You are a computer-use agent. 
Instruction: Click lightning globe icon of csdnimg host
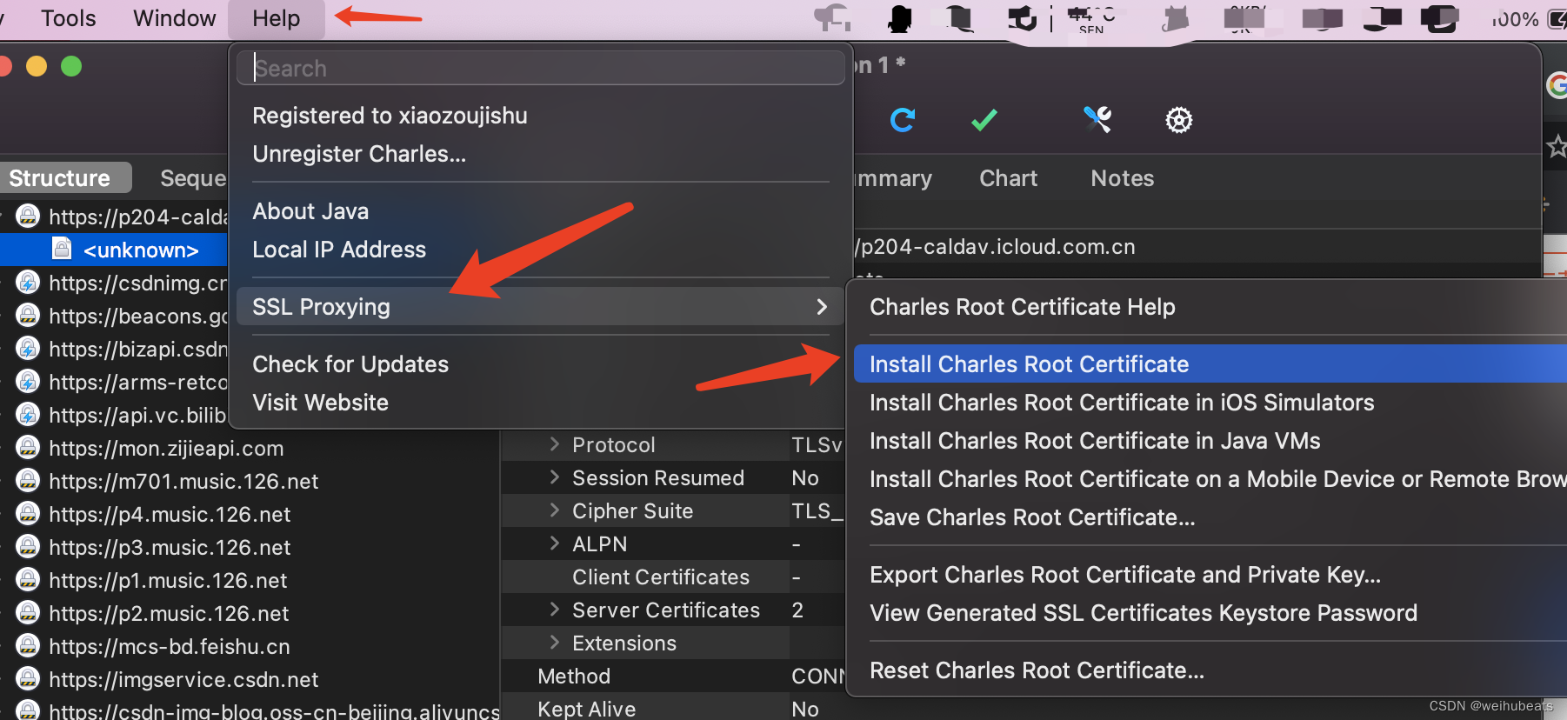point(28,282)
